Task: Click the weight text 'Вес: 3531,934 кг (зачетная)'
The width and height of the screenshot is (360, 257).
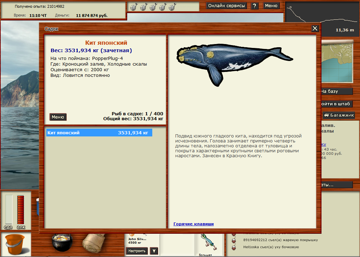Action: [x=91, y=50]
